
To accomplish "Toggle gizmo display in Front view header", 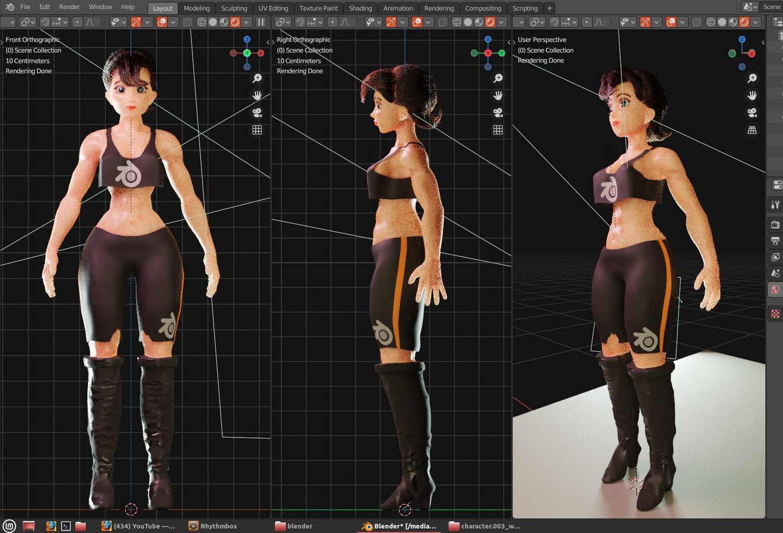I will click(x=136, y=22).
